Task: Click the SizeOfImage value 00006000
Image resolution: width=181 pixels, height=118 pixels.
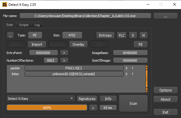Action: coord(130,60)
